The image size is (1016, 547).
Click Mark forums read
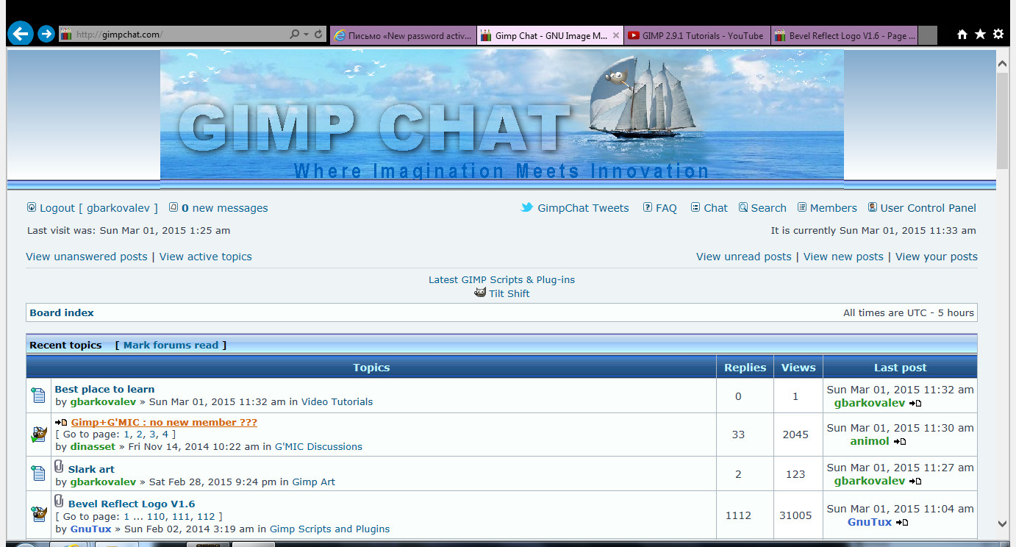[171, 345]
